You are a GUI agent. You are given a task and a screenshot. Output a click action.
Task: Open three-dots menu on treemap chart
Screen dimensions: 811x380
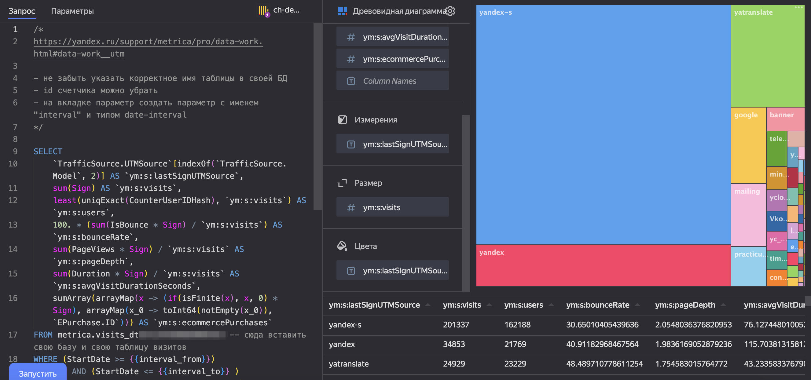[x=798, y=8]
